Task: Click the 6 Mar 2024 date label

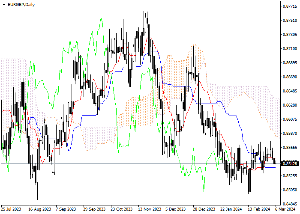Action: pos(285,209)
